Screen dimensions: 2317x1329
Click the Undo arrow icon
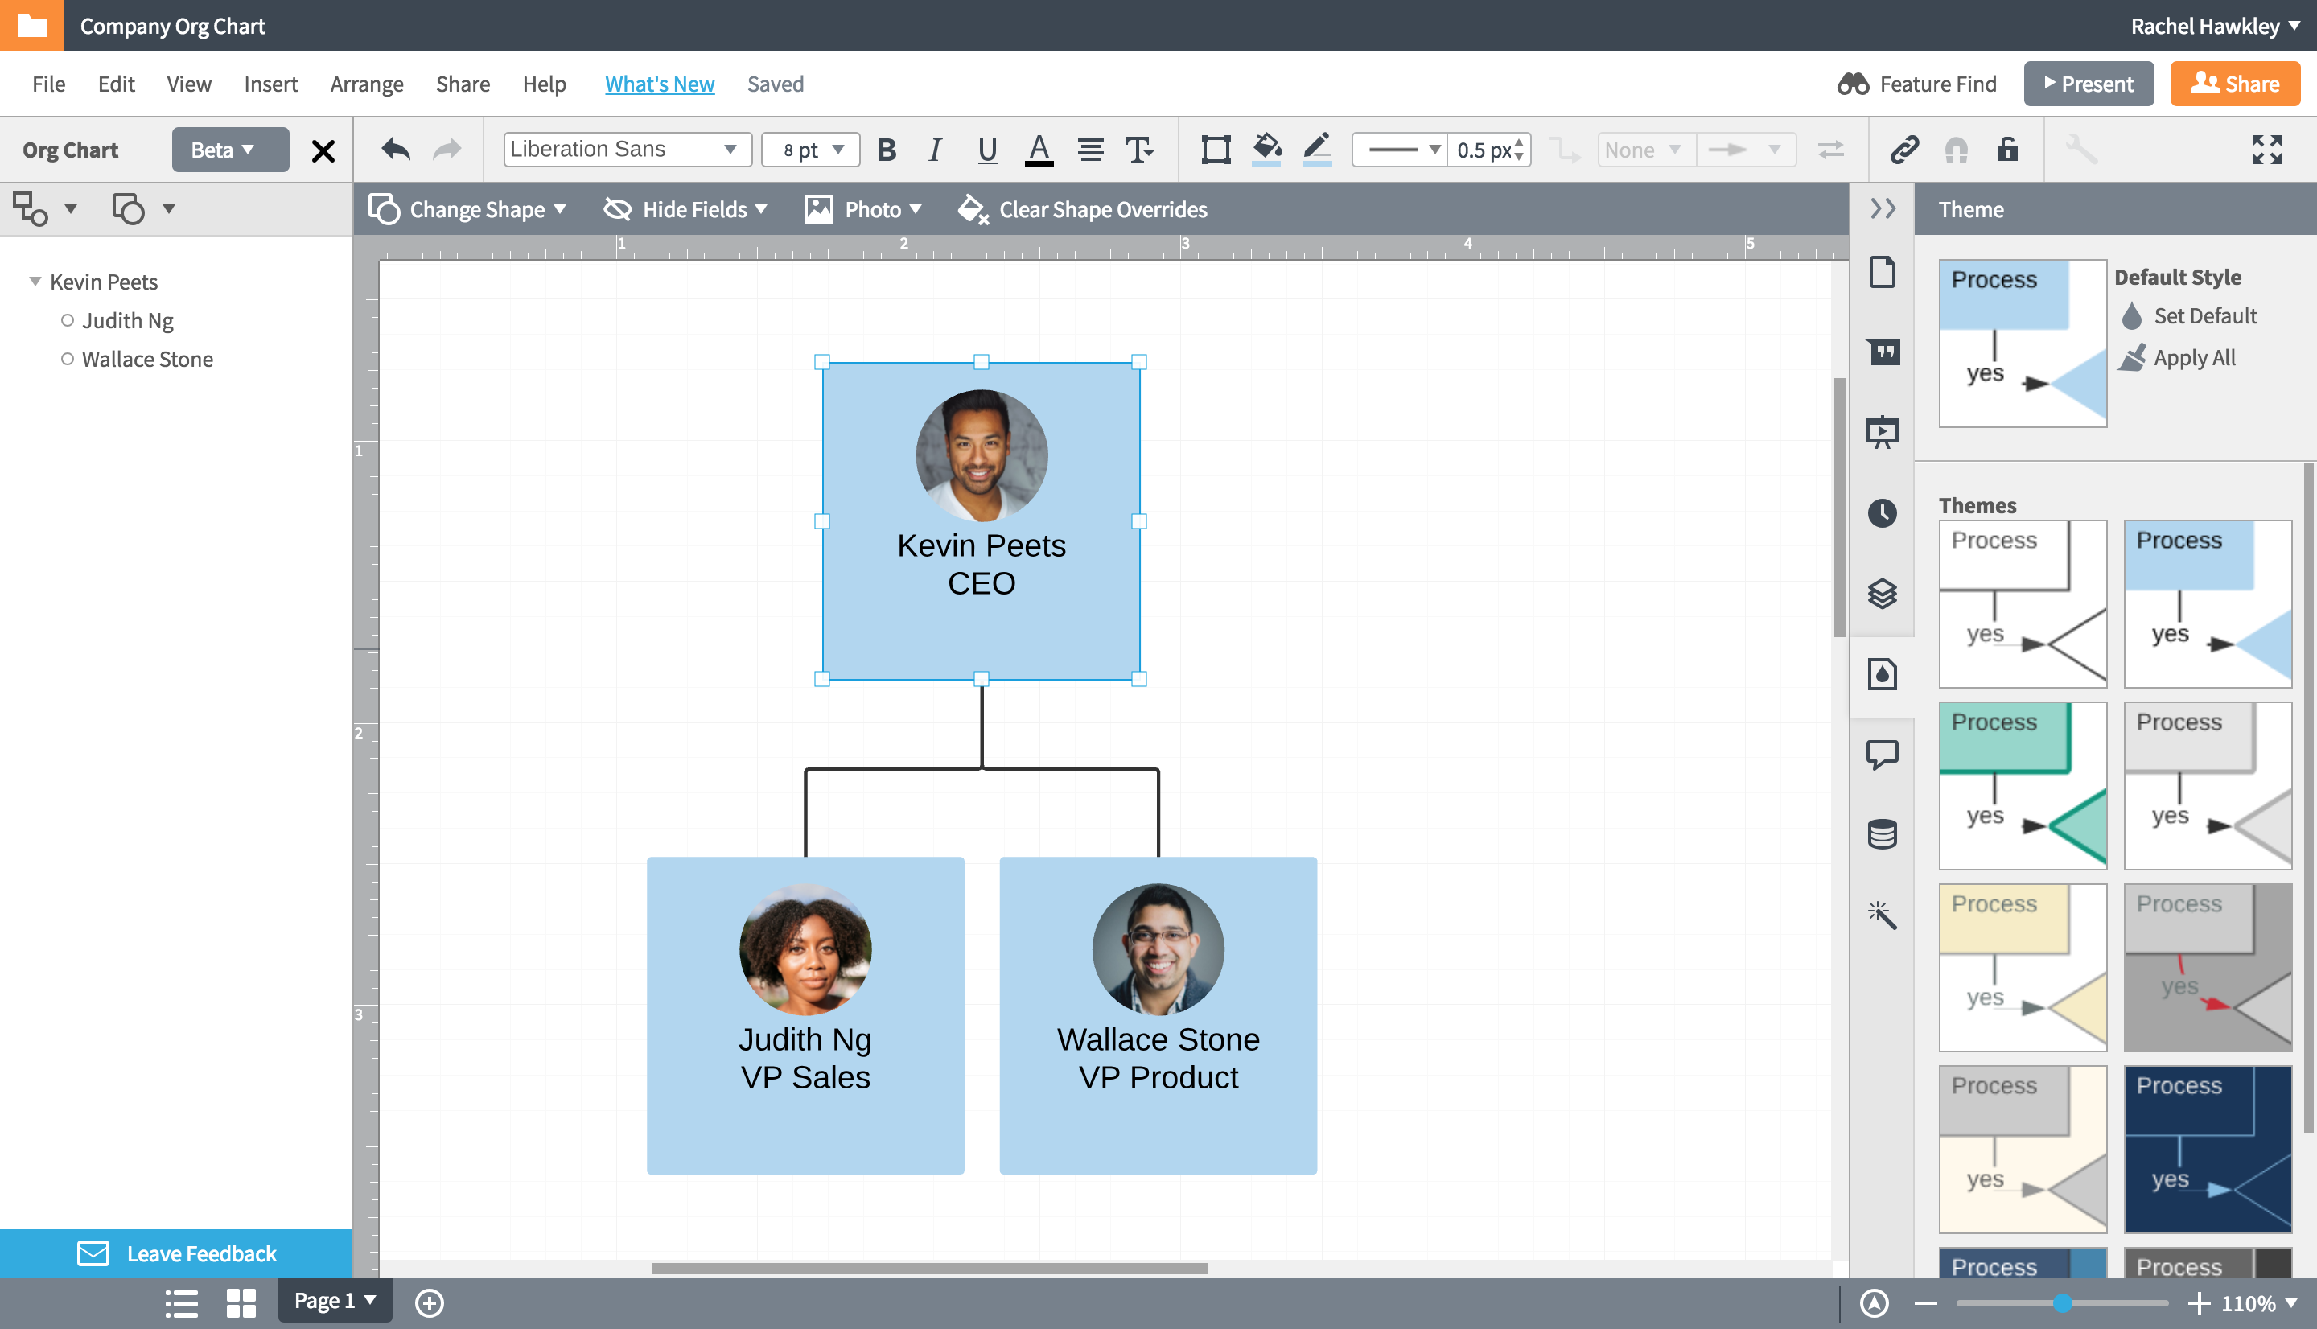(395, 148)
